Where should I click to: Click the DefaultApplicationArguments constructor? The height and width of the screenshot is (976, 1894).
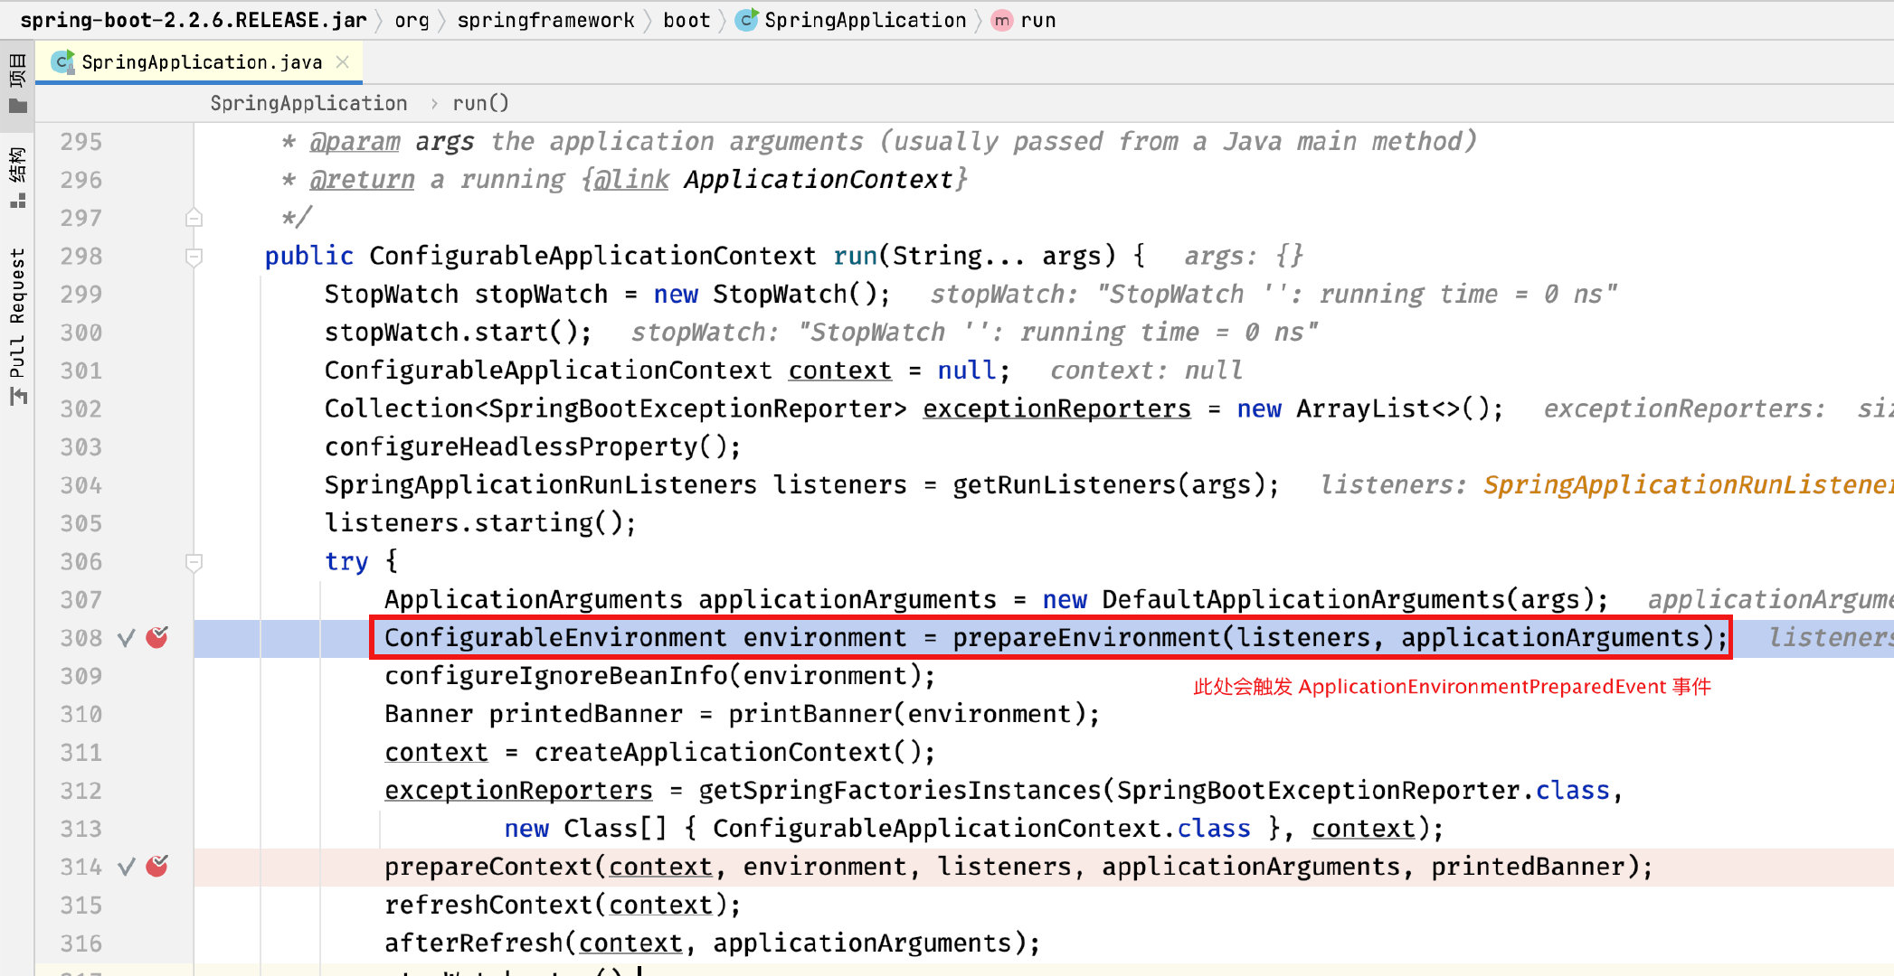tap(1302, 600)
